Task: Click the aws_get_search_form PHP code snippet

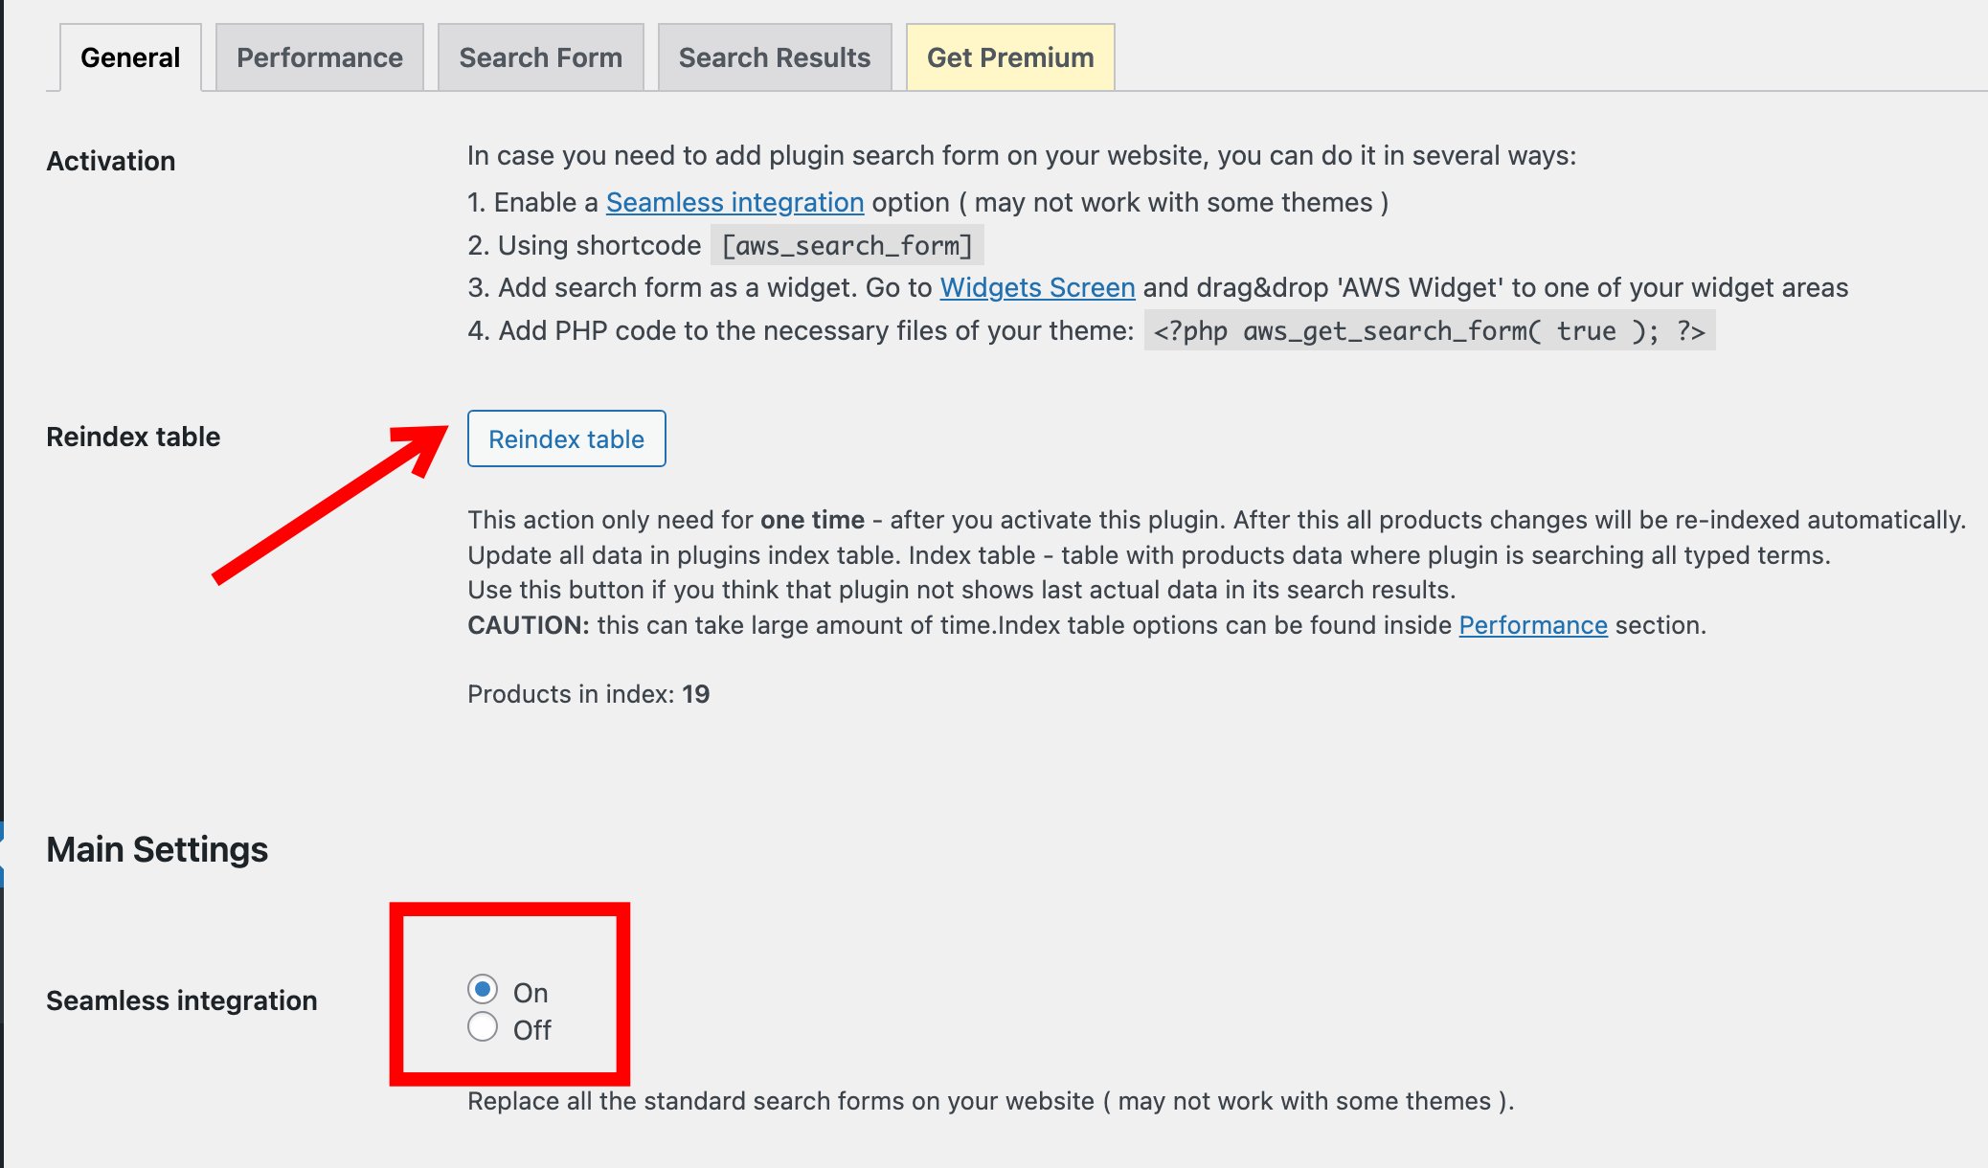Action: [1430, 331]
